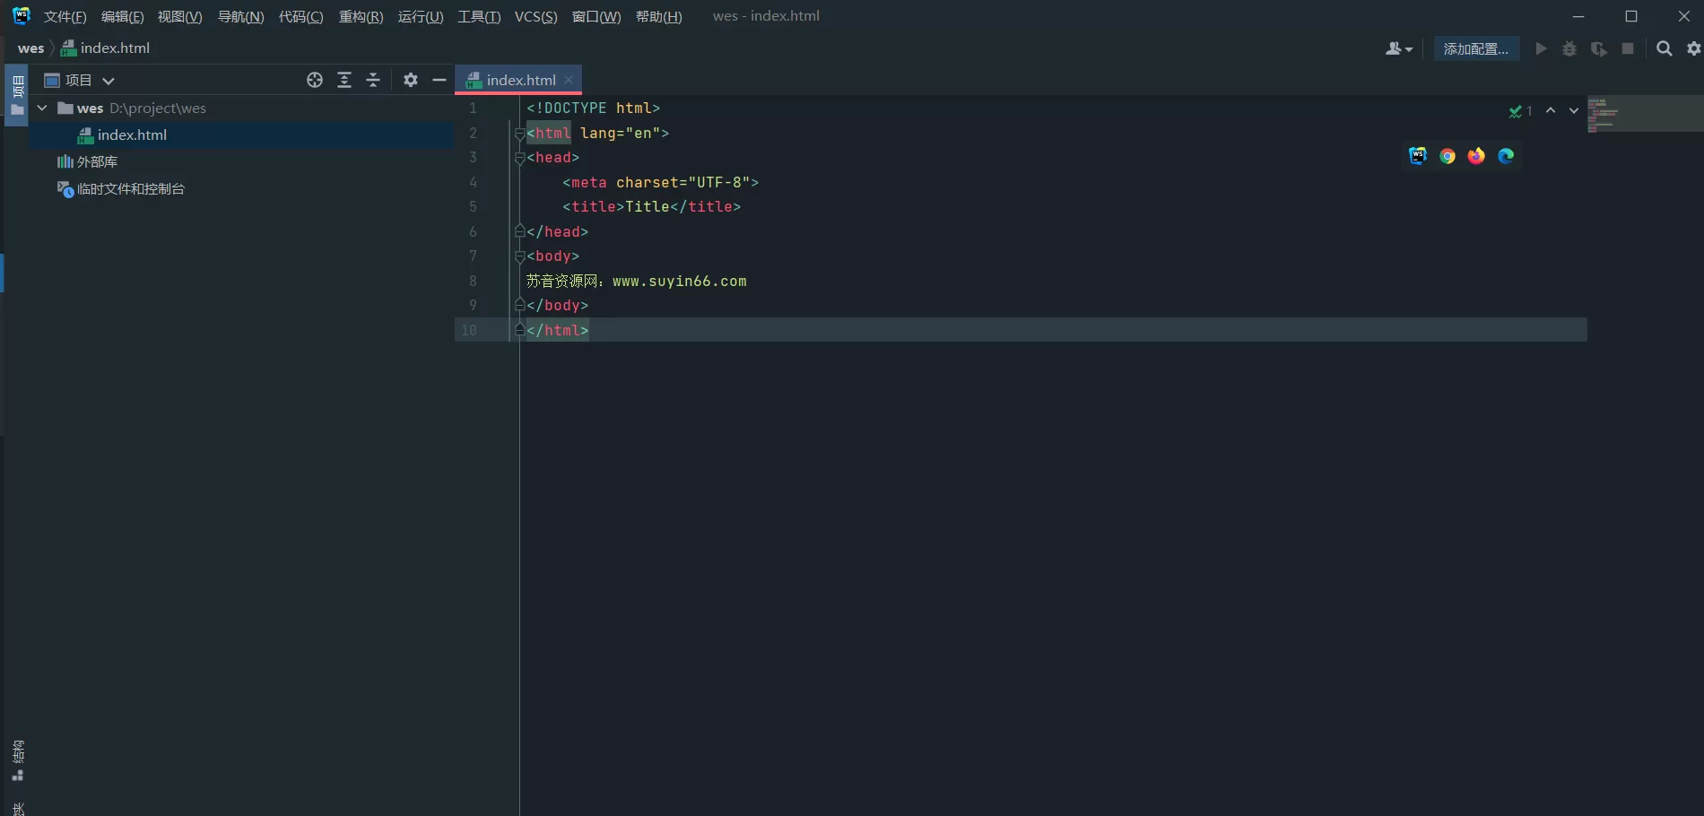Hide the project panel with minus icon

click(439, 80)
